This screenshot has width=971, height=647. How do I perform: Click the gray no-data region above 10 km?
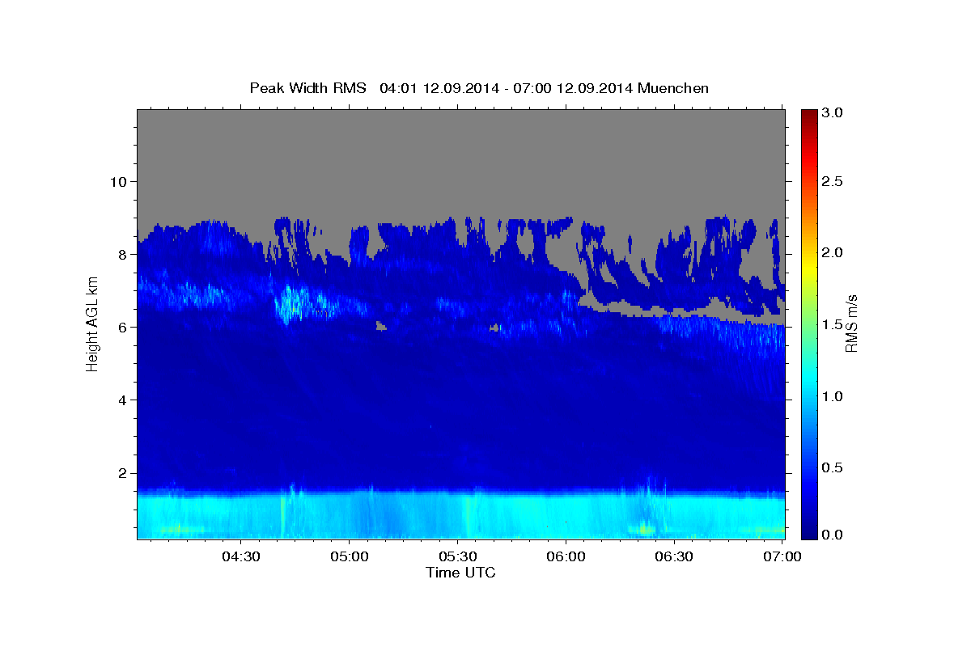tap(460, 146)
